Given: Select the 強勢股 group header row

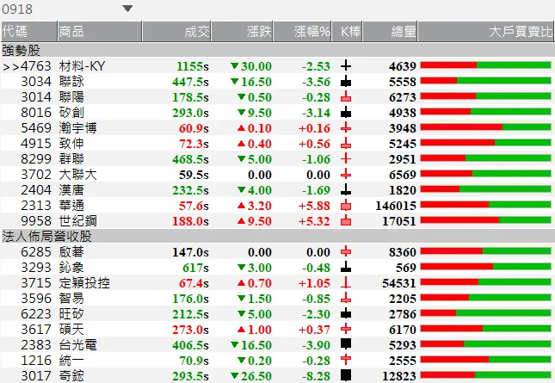Looking at the screenshot, I should click(x=277, y=50).
